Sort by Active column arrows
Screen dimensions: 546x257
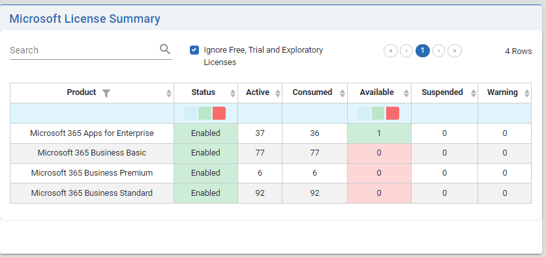277,93
